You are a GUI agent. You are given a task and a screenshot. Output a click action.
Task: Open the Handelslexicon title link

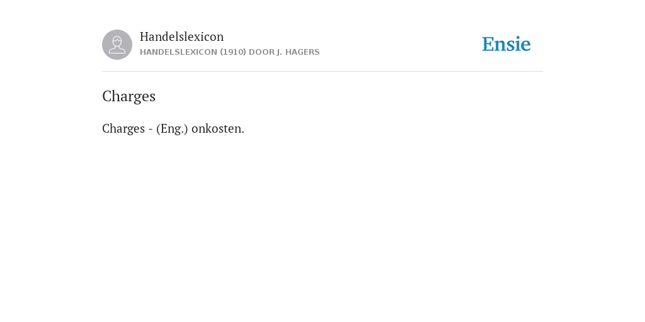click(182, 36)
